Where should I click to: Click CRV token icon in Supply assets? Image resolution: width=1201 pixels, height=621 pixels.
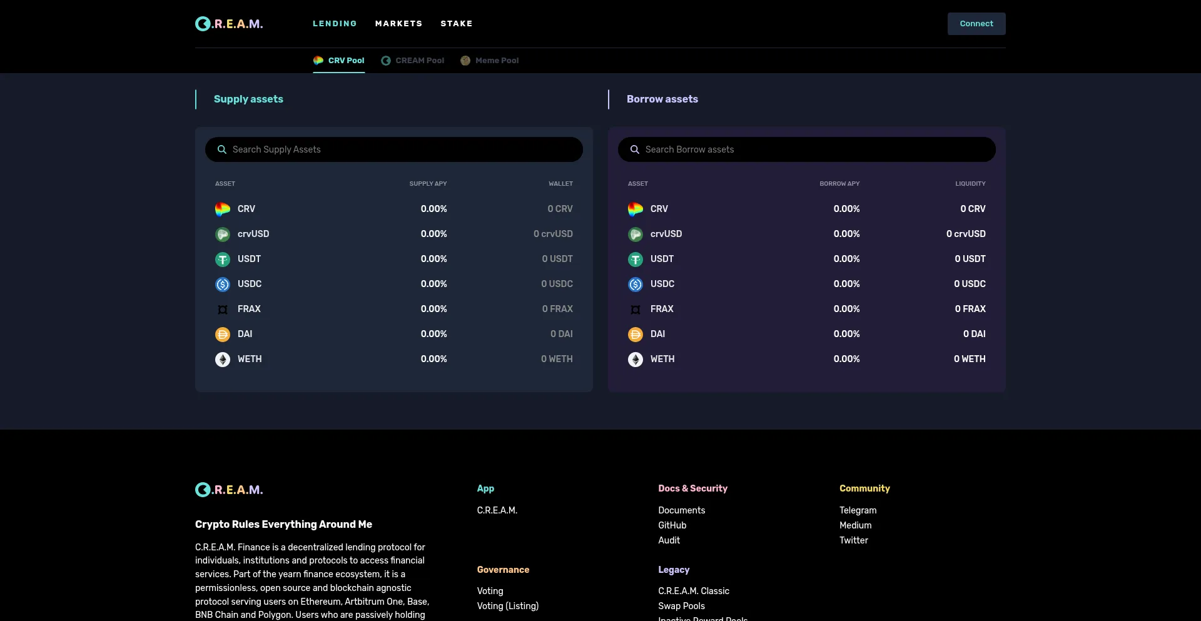tap(223, 209)
